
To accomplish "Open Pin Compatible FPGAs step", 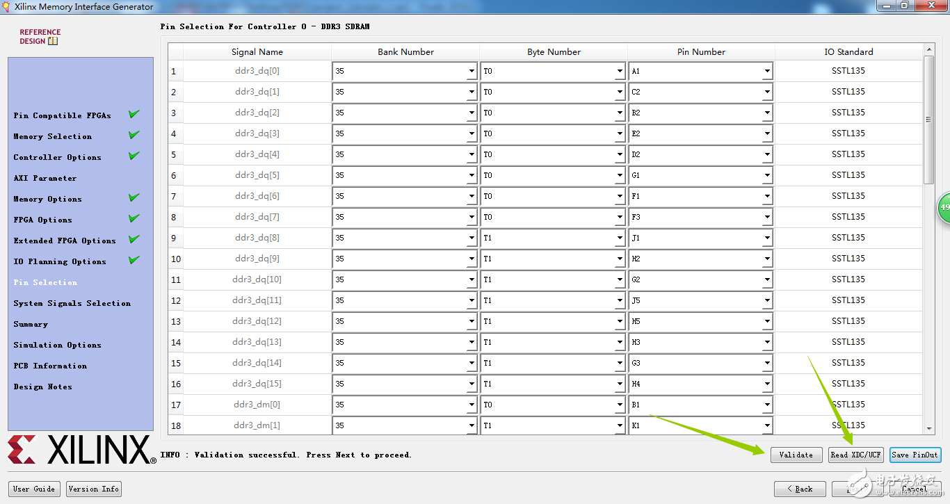I will tap(62, 115).
